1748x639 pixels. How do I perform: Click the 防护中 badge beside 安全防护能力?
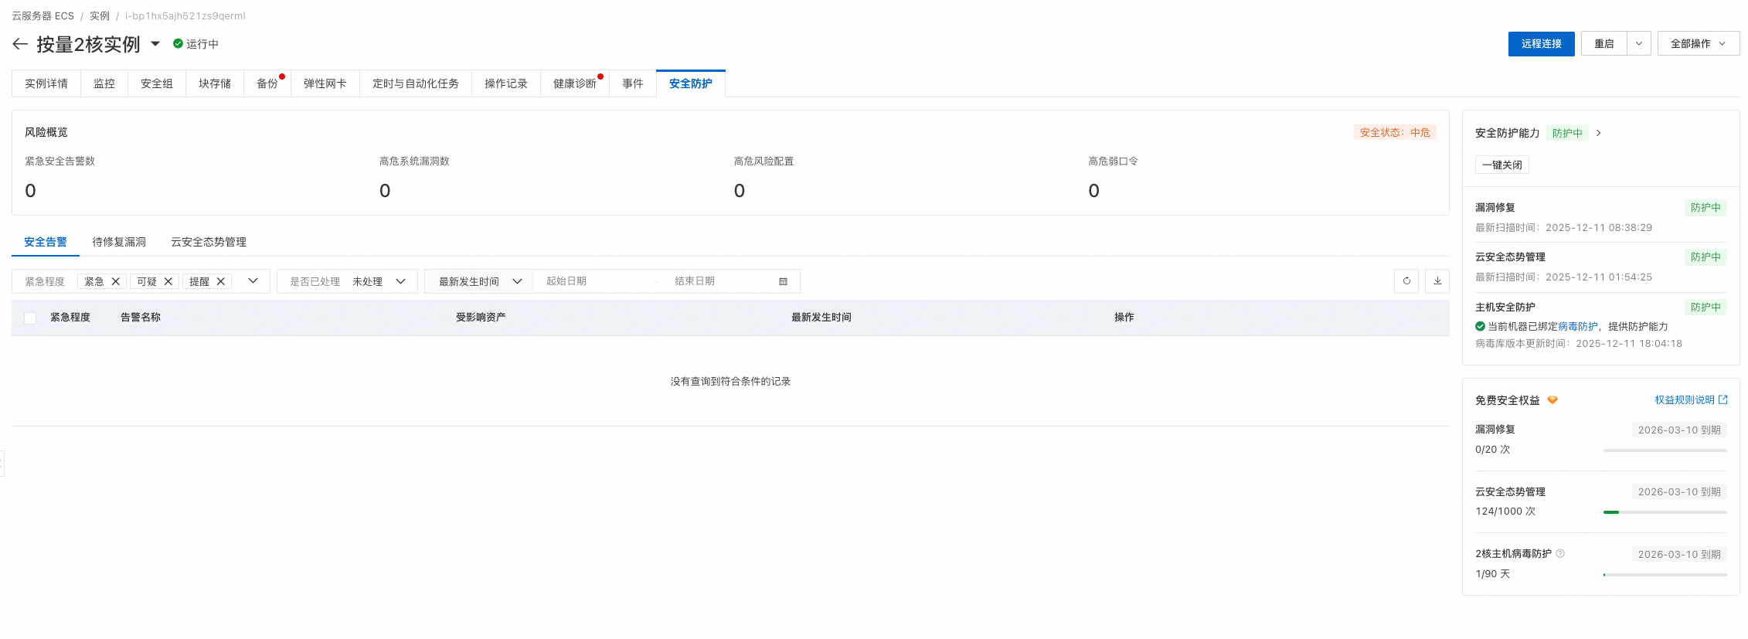[x=1567, y=133]
